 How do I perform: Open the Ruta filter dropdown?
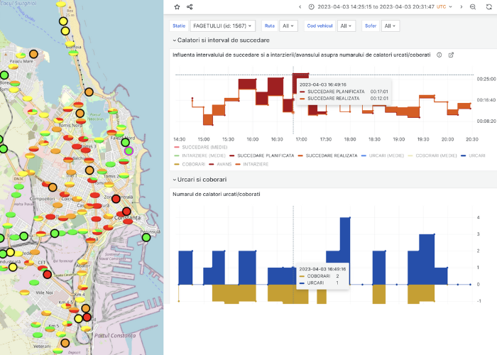point(288,26)
